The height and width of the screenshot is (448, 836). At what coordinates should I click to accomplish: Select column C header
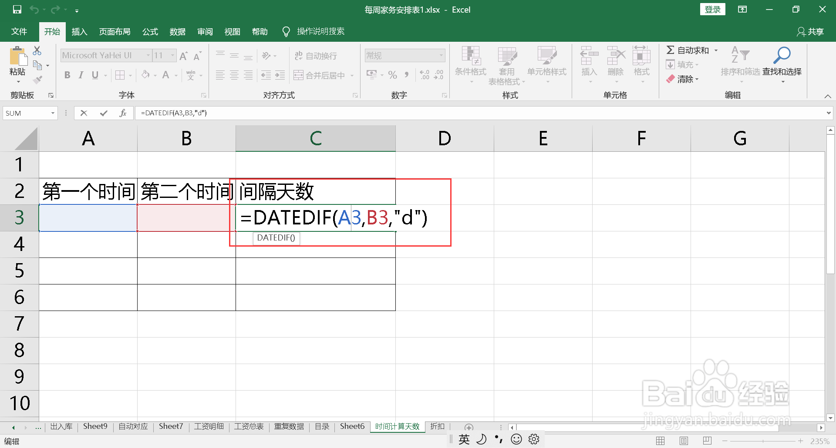tap(316, 138)
